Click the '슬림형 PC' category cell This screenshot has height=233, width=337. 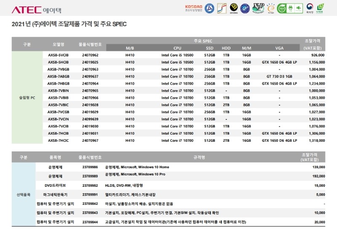(x=27, y=98)
